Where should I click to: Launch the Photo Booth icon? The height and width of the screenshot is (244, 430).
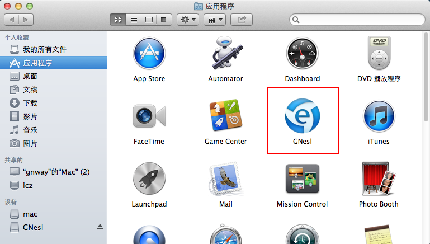(x=379, y=179)
